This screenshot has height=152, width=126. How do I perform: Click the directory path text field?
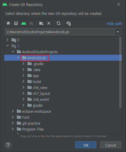[x=60, y=32]
